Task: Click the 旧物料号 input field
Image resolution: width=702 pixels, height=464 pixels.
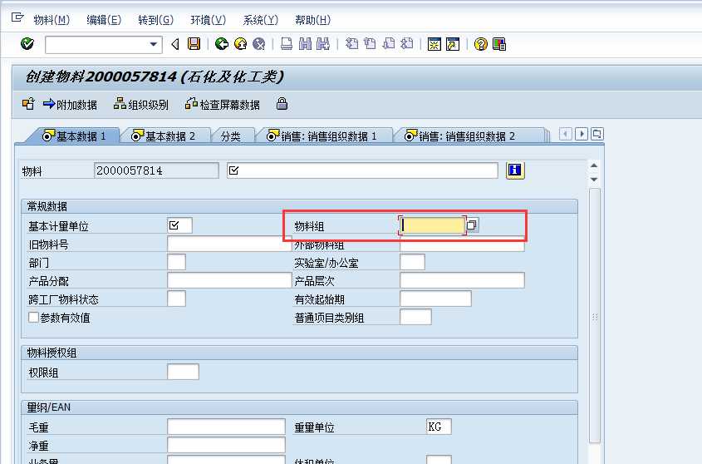Action: [229, 244]
